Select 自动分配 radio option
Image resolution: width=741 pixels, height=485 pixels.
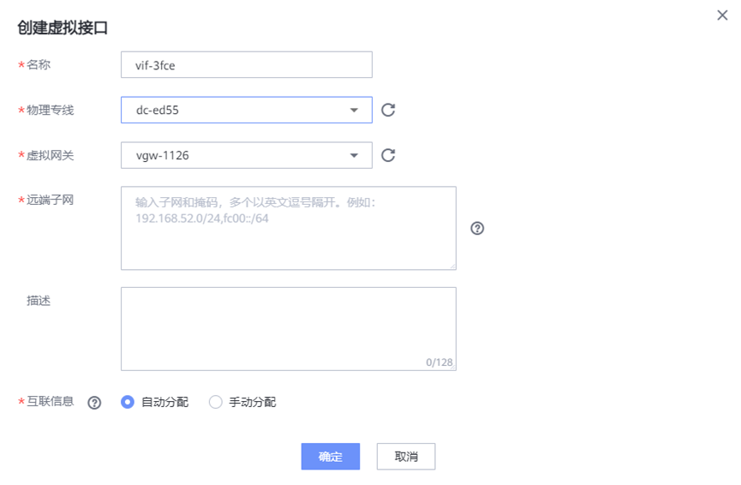point(128,402)
